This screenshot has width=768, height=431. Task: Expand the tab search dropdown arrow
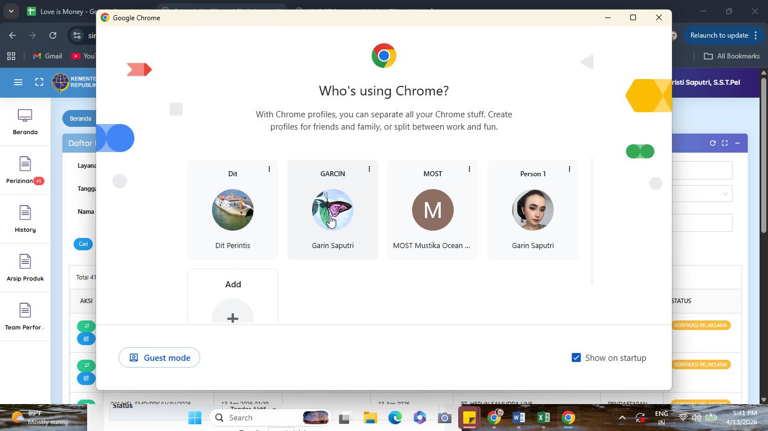pyautogui.click(x=11, y=11)
